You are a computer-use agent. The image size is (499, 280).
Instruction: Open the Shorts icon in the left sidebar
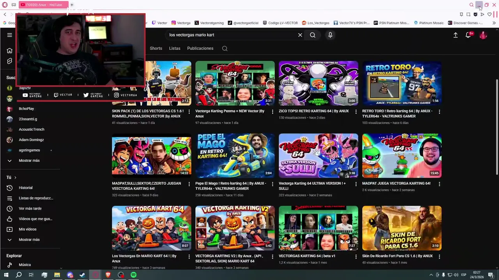(9, 61)
